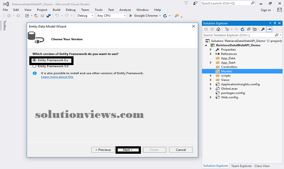Click the Quick Launch search field
The height and width of the screenshot is (169, 284).
pos(228,3)
